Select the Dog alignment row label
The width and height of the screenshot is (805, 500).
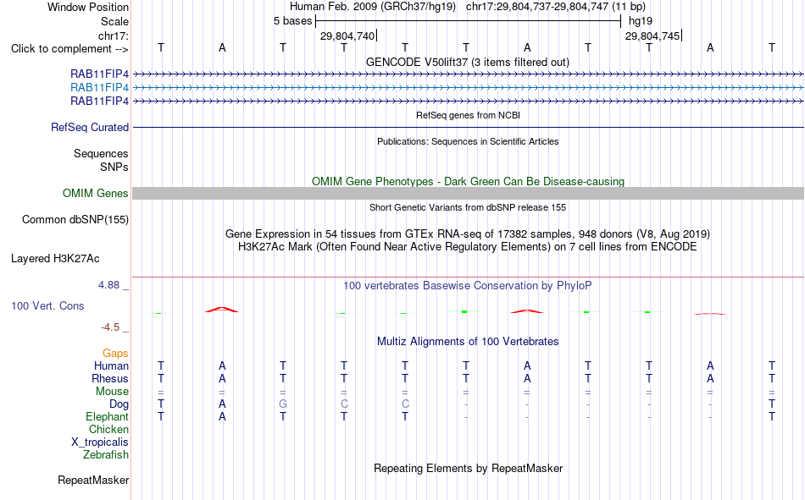click(119, 404)
